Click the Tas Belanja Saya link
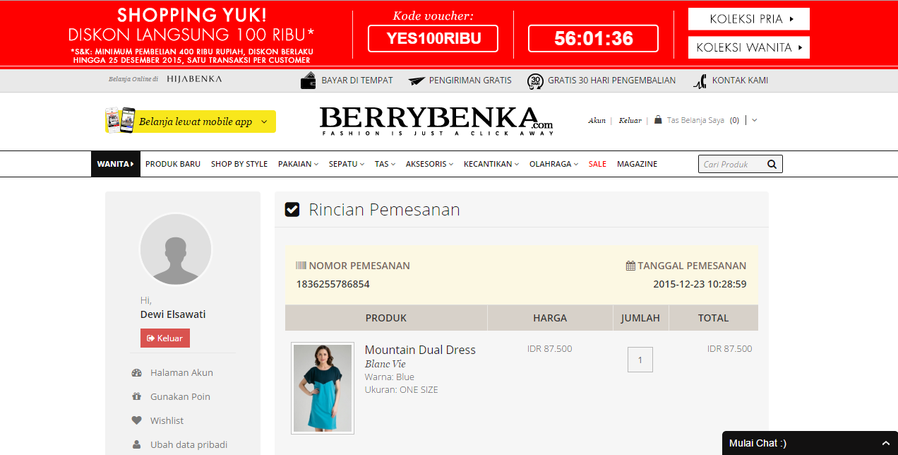Image resolution: width=898 pixels, height=455 pixels. pyautogui.click(x=695, y=120)
